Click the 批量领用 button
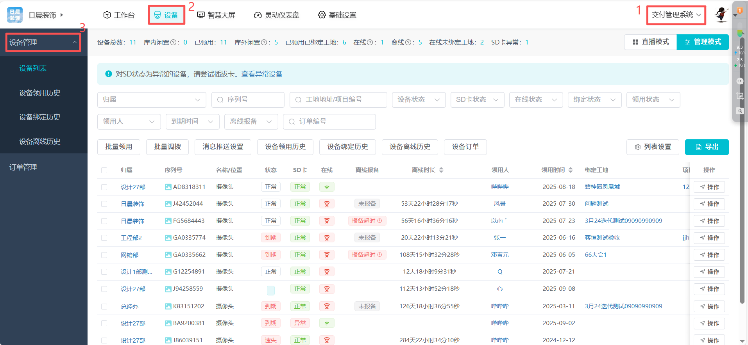The width and height of the screenshot is (748, 345). pyautogui.click(x=119, y=147)
